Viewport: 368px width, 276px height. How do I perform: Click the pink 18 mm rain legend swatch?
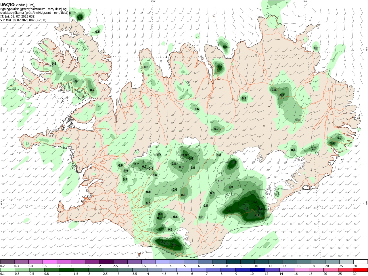coord(316,270)
